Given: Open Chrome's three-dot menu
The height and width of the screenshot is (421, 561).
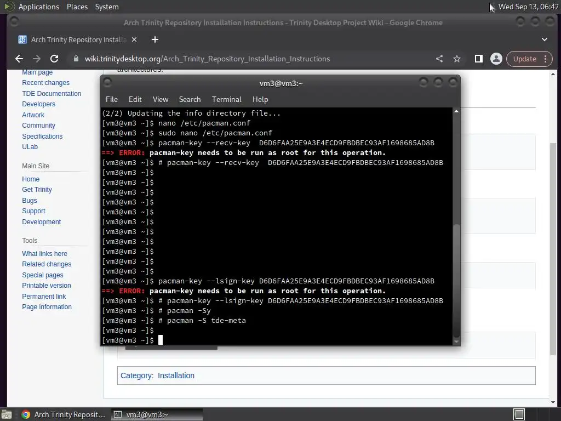Looking at the screenshot, I should tap(546, 59).
